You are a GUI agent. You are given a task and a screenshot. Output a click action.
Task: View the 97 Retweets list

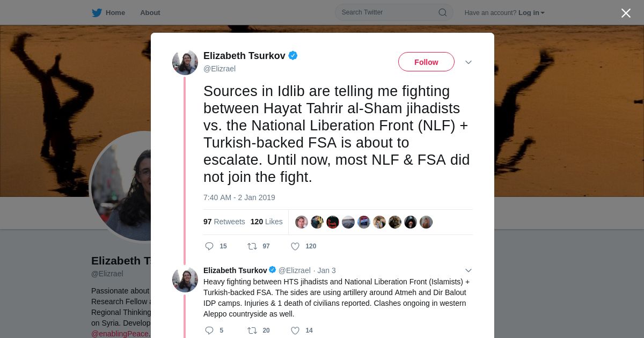click(x=224, y=222)
